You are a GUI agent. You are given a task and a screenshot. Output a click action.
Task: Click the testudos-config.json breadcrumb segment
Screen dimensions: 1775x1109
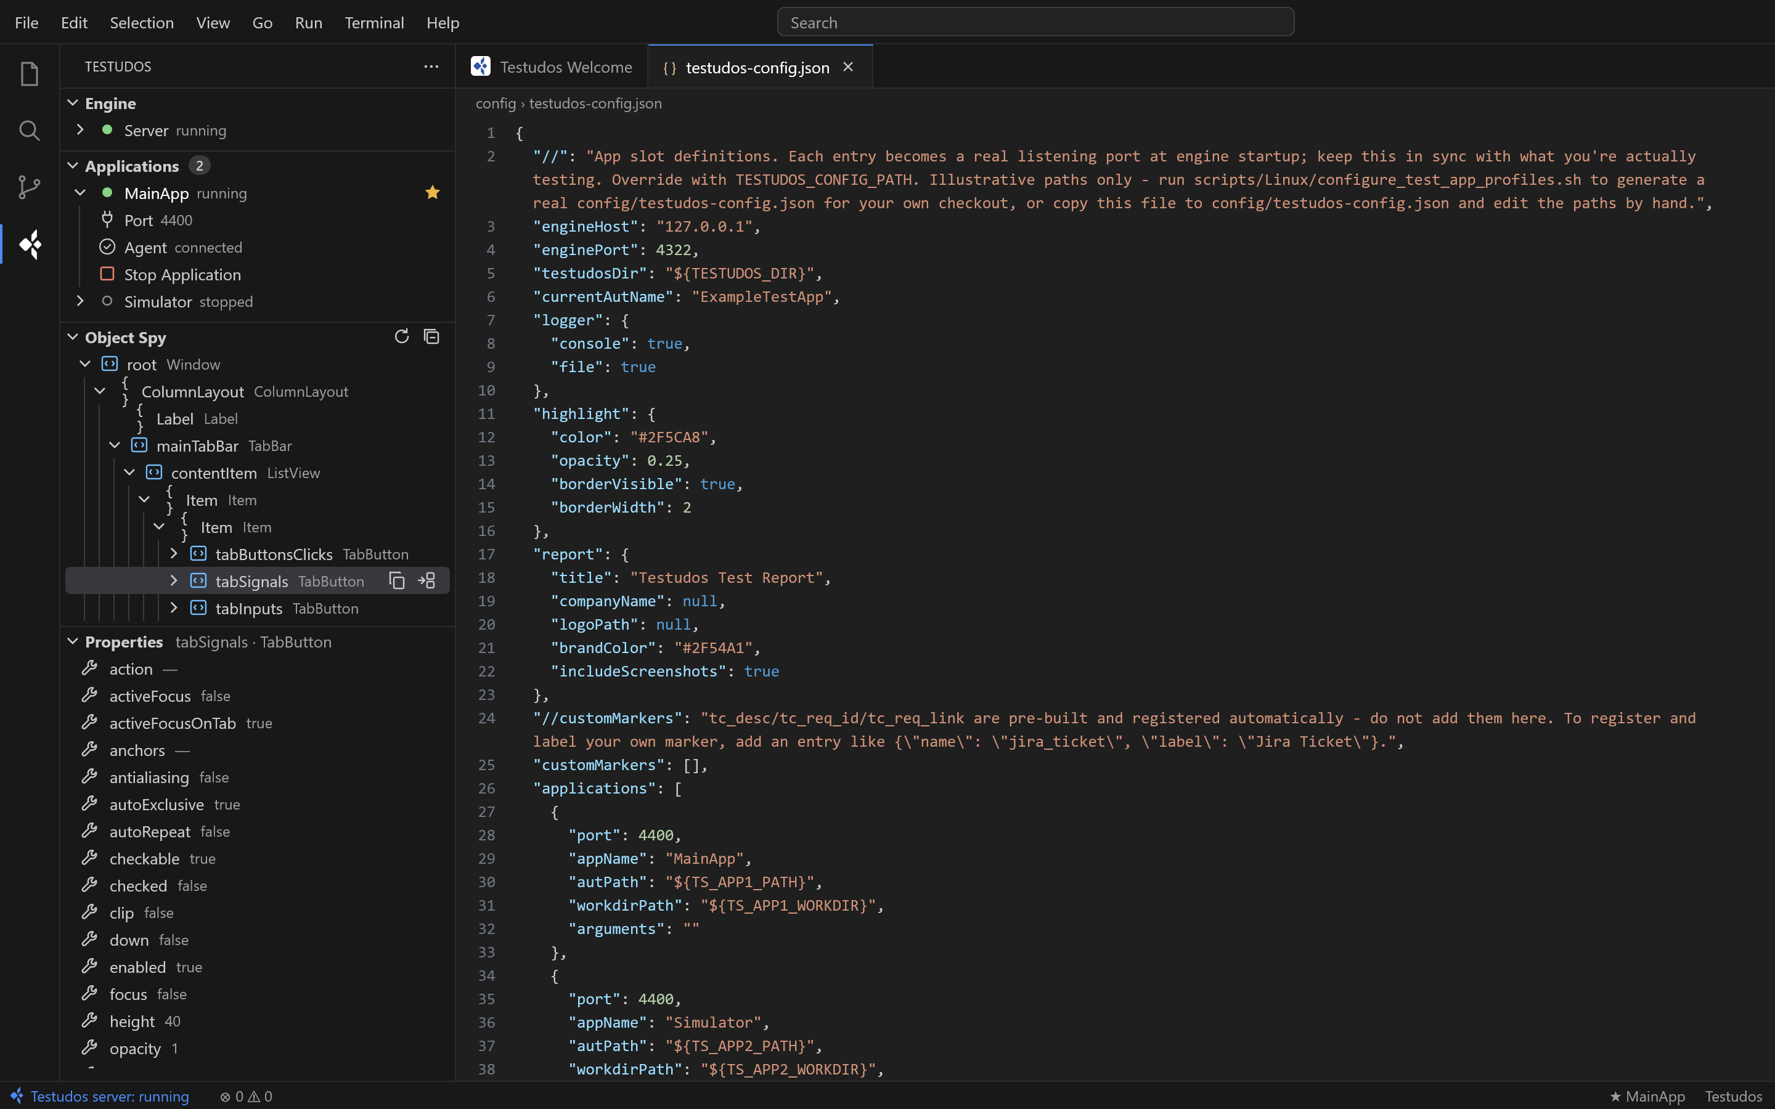tap(595, 104)
